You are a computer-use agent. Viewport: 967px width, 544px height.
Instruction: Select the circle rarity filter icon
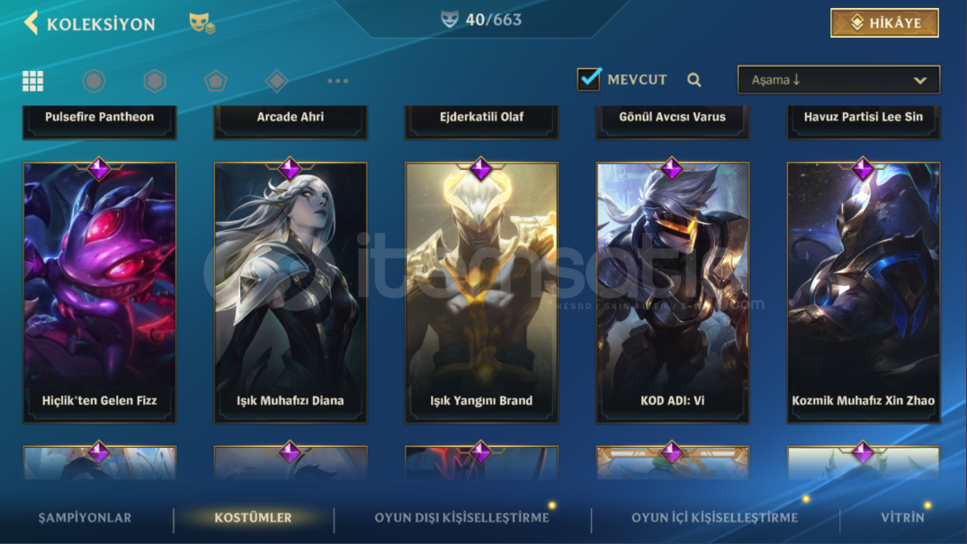pos(94,81)
